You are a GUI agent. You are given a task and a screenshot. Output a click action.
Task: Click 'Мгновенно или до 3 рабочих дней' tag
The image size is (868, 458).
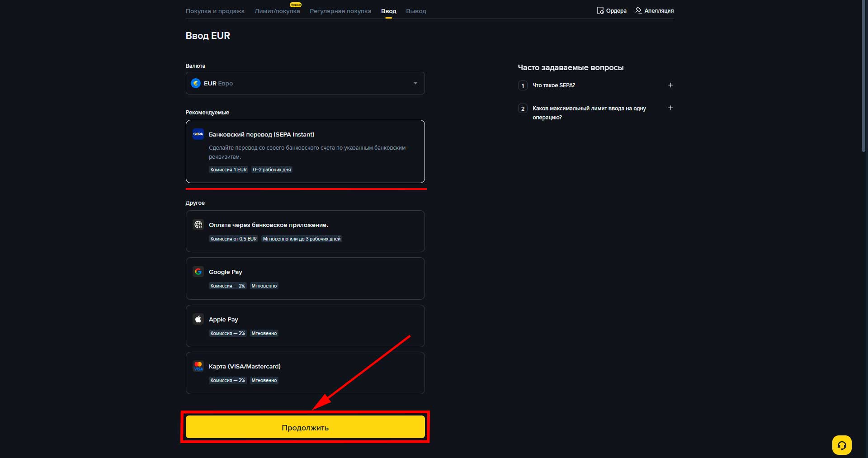302,239
